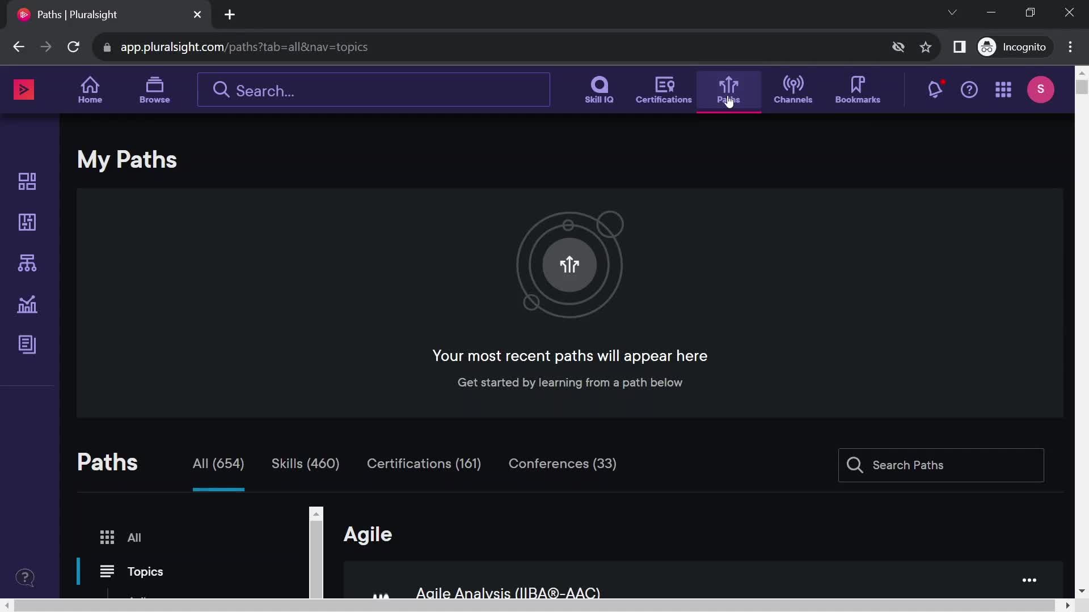Open Agile Analysis IIBA AAC path

pos(508,593)
